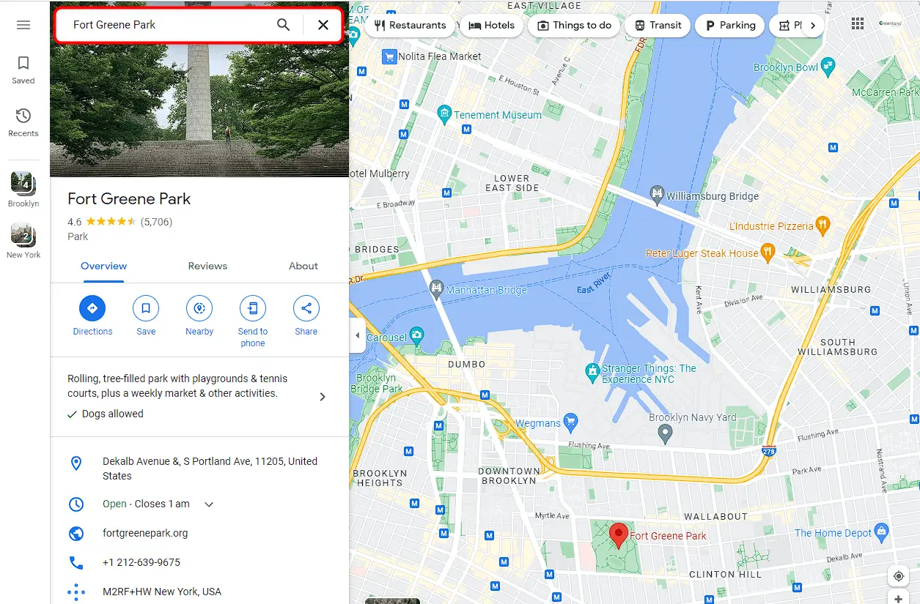This screenshot has width=920, height=604.
Task: Filter map by Hotels
Action: tap(492, 25)
